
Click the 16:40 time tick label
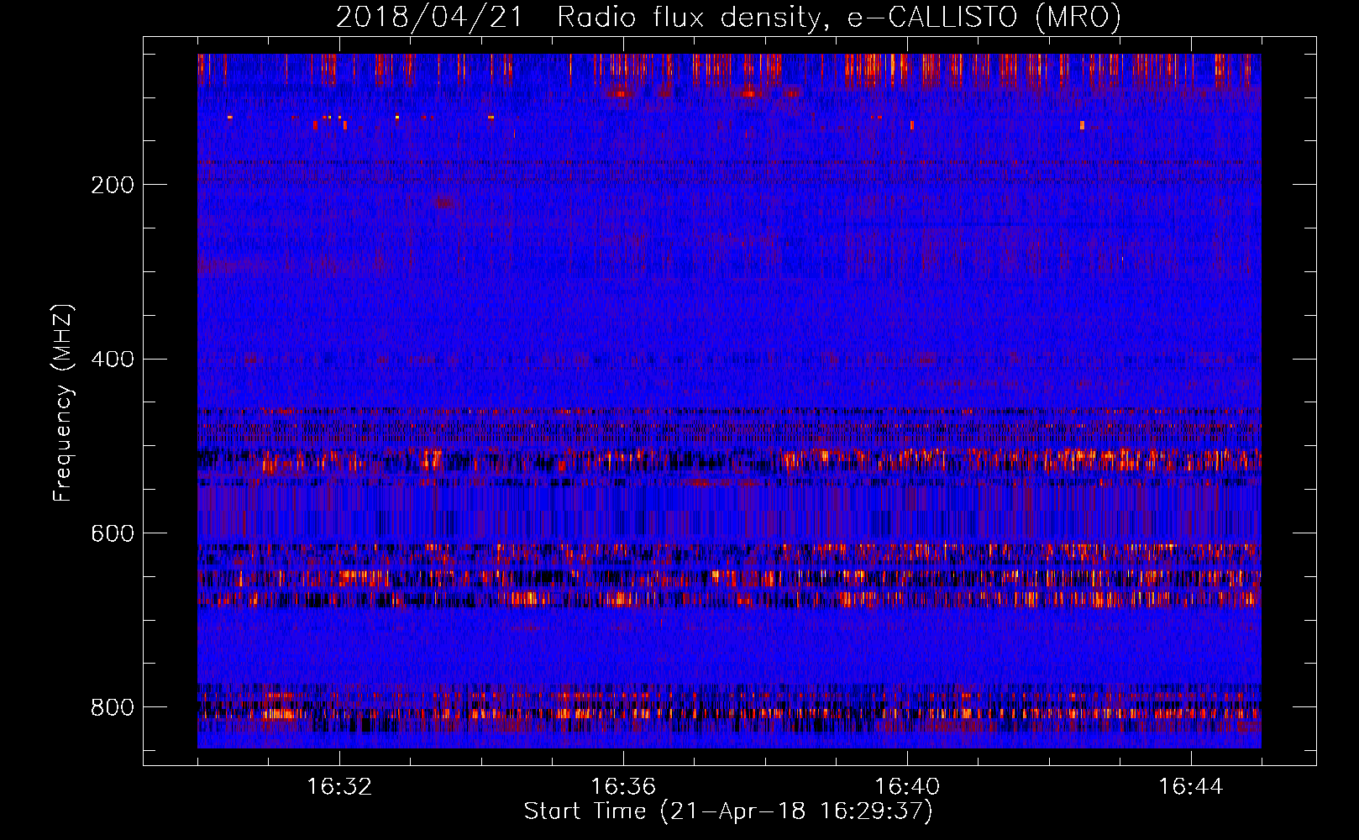(907, 787)
